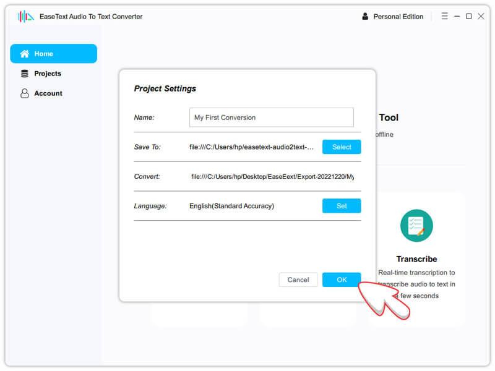Click the Project Settings dialog title
This screenshot has height=371, width=495.
[x=165, y=88]
